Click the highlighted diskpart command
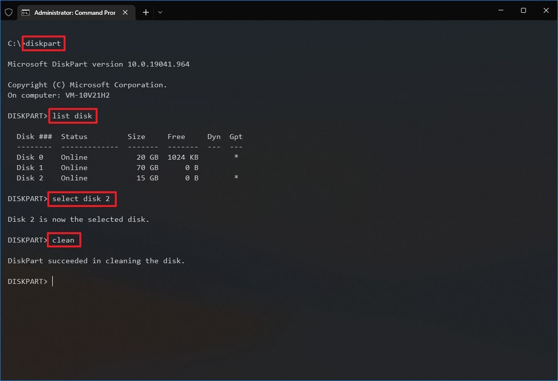Image resolution: width=558 pixels, height=381 pixels. click(x=43, y=43)
